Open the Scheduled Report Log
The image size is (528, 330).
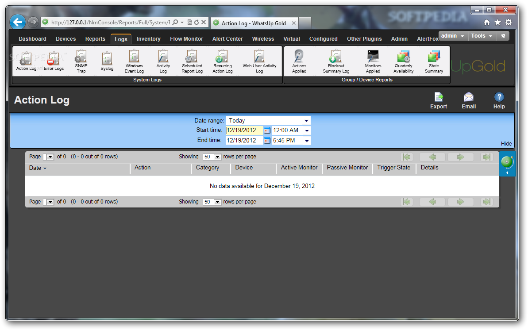[192, 61]
